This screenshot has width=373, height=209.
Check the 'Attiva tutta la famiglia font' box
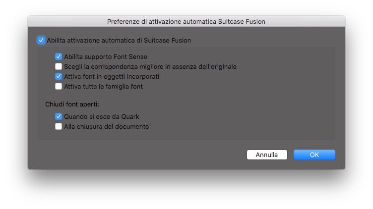(x=59, y=87)
